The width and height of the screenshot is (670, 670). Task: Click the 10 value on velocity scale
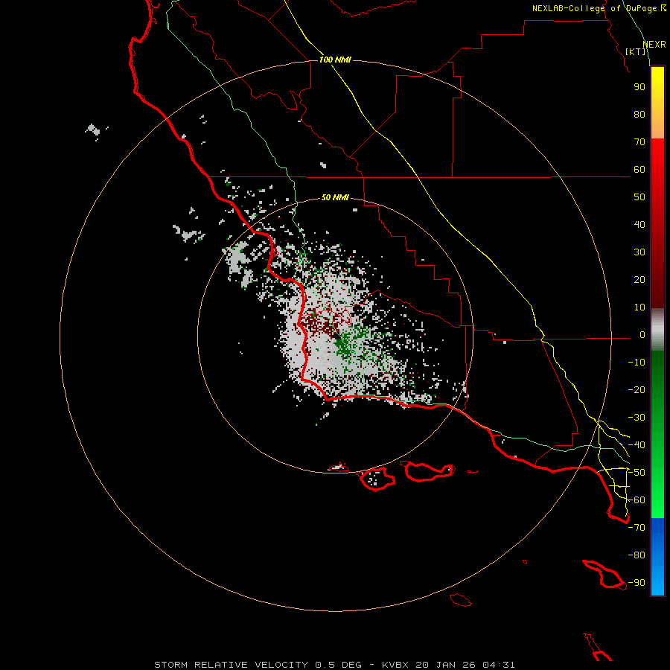pyautogui.click(x=639, y=307)
